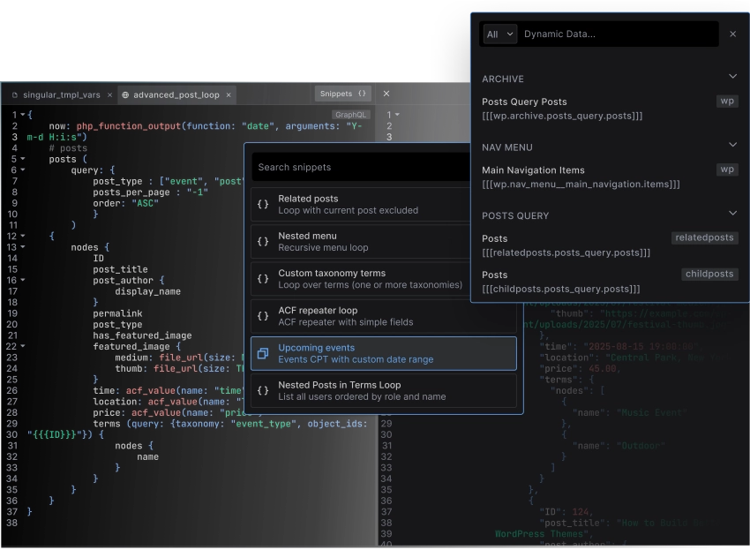Image resolution: width=750 pixels, height=550 pixels.
Task: Click the Custom taxonomy terms snippet icon
Action: (x=265, y=278)
